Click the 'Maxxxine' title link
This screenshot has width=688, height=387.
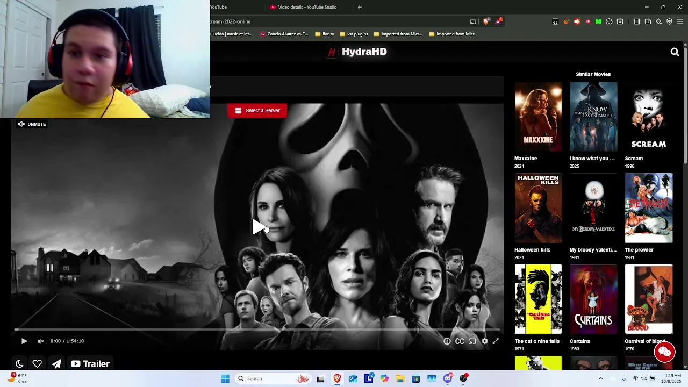(526, 159)
